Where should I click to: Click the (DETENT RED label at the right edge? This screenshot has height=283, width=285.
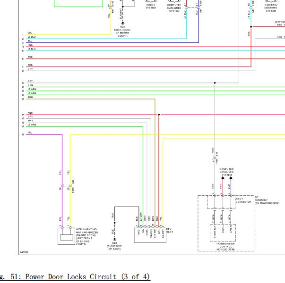[x=279, y=24]
